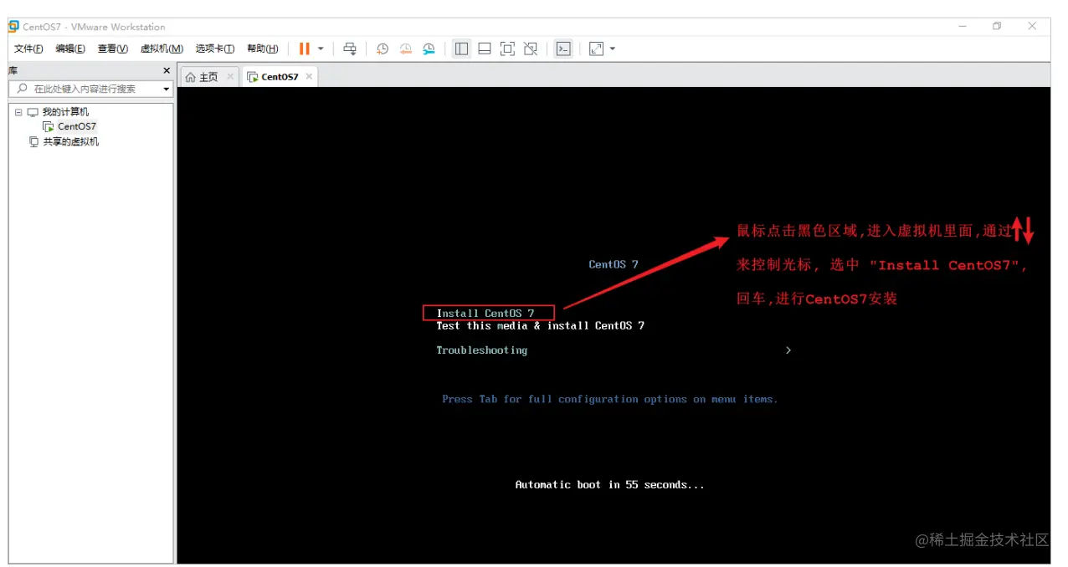Click the shared VMs icon in library tree

click(33, 141)
